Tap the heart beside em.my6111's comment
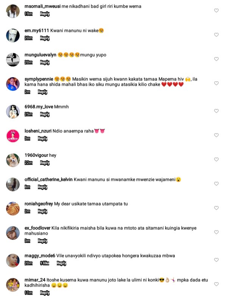The image size is (227, 296). [x=216, y=35]
